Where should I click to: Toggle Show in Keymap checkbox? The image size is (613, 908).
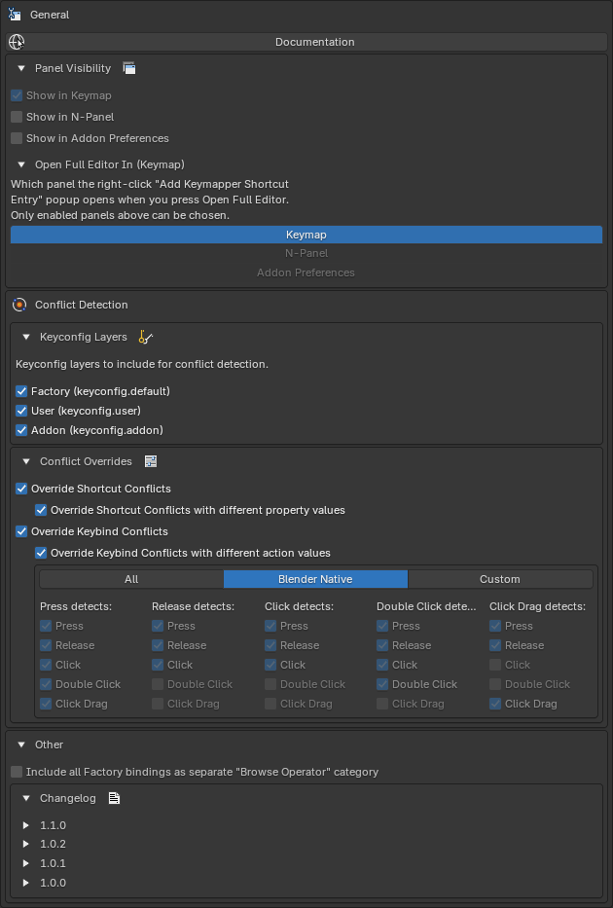coord(17,95)
